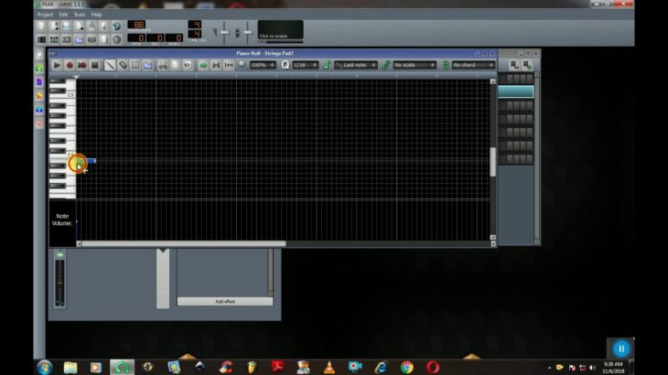
Task: Open the purple My Samples sidebar tab
Action: (39, 82)
